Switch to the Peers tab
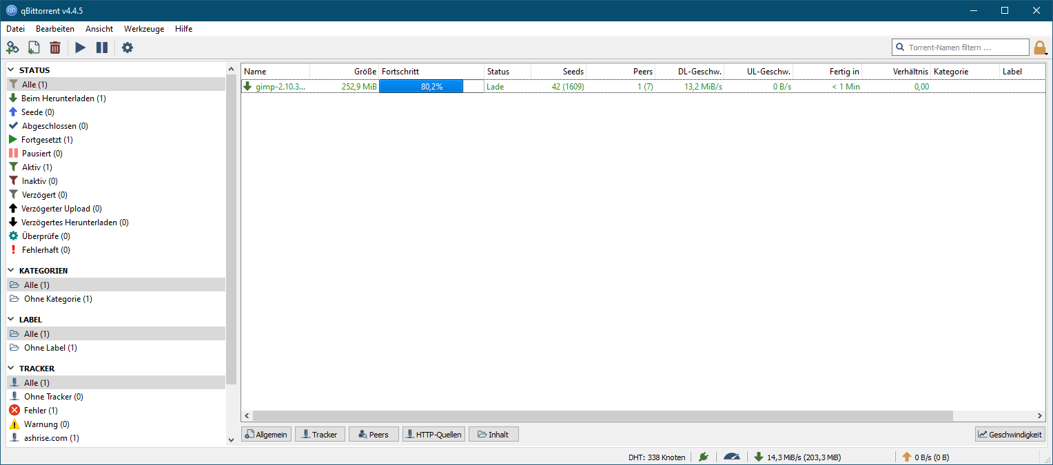 [x=374, y=435]
